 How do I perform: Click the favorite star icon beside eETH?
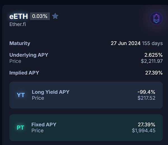click(55, 16)
